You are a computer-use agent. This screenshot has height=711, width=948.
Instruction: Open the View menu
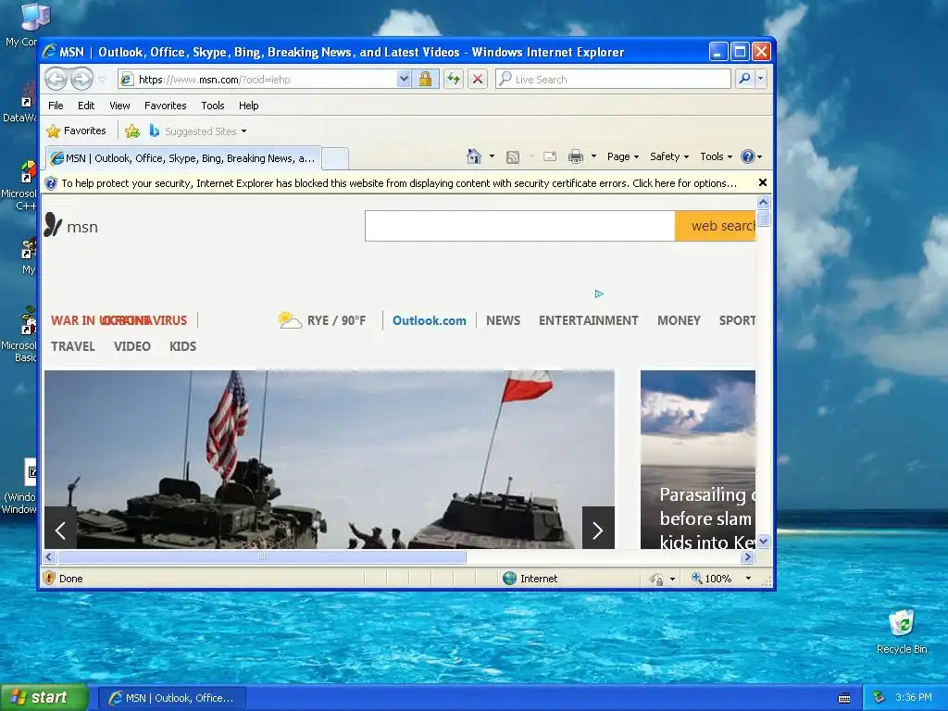click(119, 106)
